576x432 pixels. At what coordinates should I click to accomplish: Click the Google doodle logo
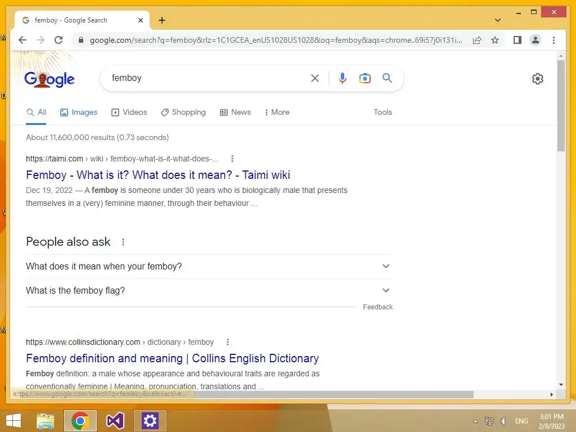coord(49,79)
